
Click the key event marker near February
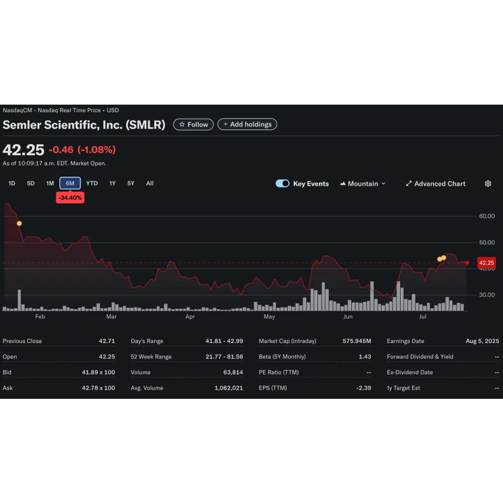(x=19, y=224)
